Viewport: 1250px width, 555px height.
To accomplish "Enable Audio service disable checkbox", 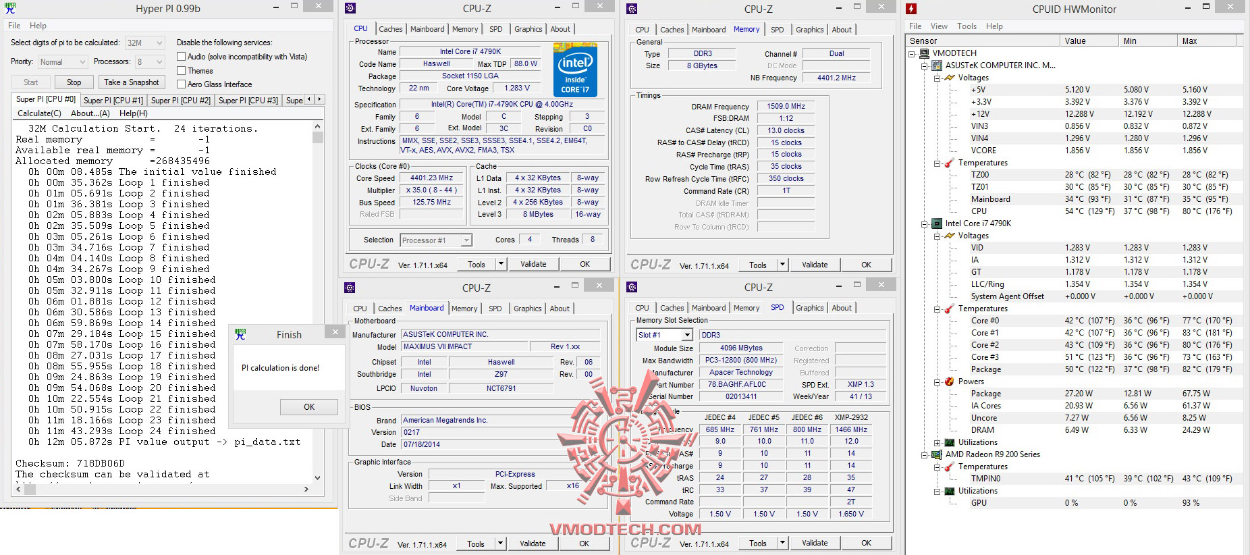I will coord(181,57).
